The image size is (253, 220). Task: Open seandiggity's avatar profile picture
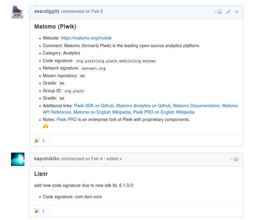click(18, 12)
